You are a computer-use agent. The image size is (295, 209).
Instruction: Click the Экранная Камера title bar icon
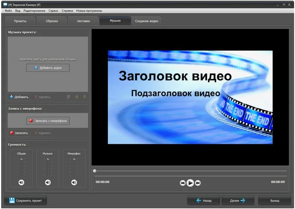pos(5,5)
